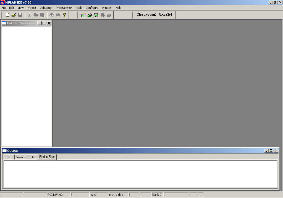Viewport: 283px width, 198px height.
Task: Minimize the Output window
Action: (x=267, y=151)
